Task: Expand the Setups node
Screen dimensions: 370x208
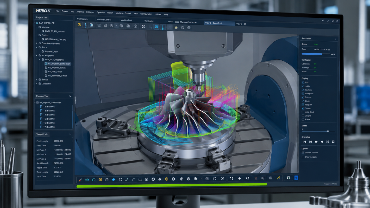Action: click(x=37, y=80)
